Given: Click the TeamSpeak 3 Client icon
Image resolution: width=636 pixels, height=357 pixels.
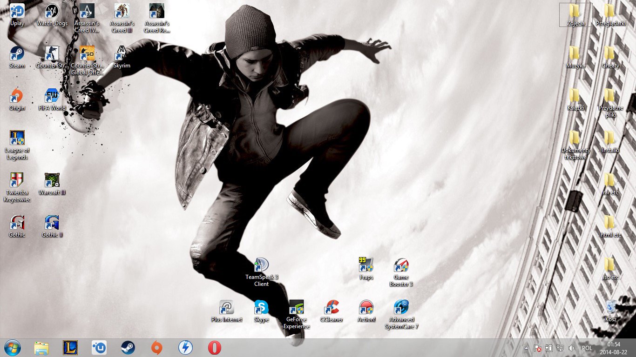Looking at the screenshot, I should pyautogui.click(x=261, y=272).
